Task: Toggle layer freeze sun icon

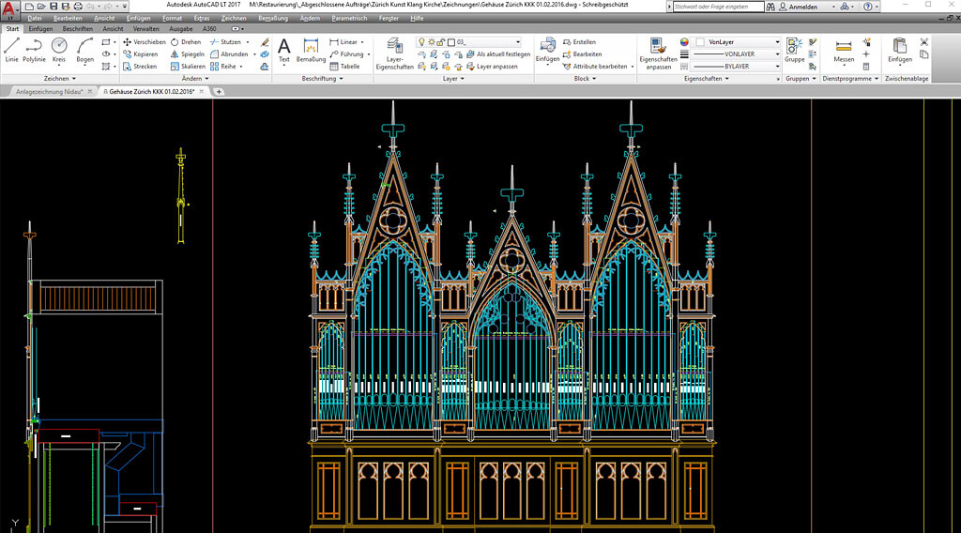Action: click(433, 42)
